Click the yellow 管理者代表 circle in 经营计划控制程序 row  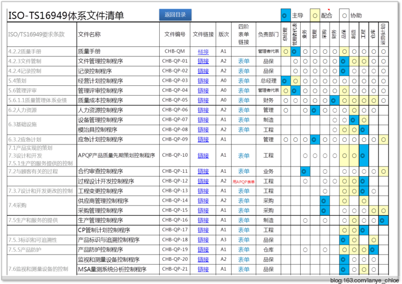point(295,81)
